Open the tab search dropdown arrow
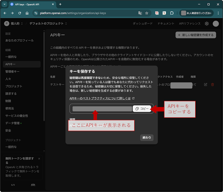The image size is (223, 192). click(4, 4)
